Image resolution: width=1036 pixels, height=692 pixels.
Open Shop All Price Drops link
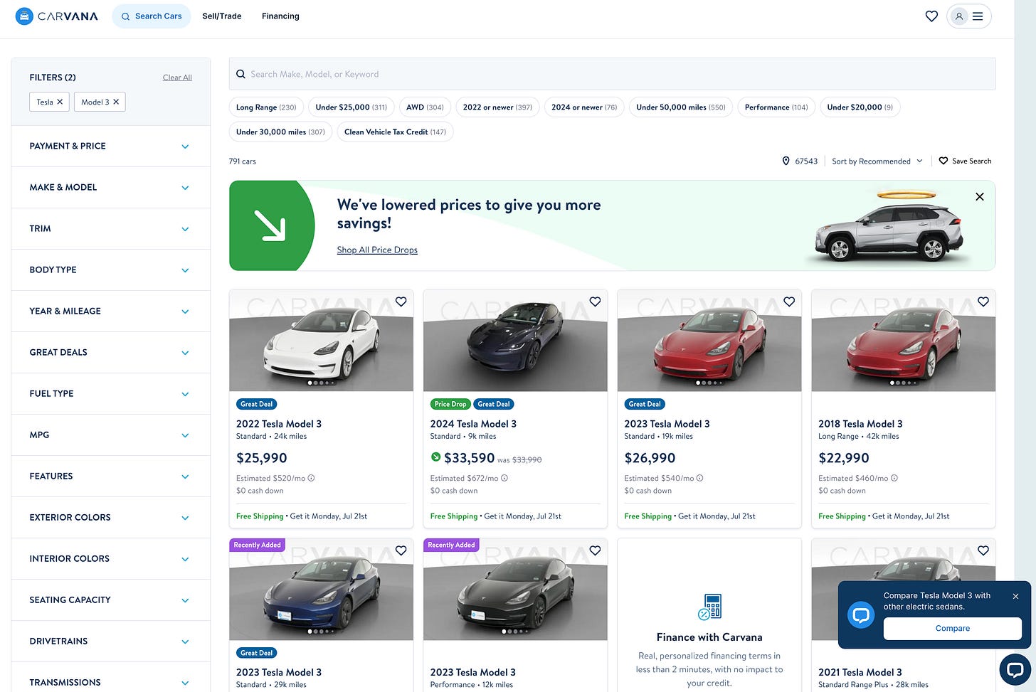(377, 250)
